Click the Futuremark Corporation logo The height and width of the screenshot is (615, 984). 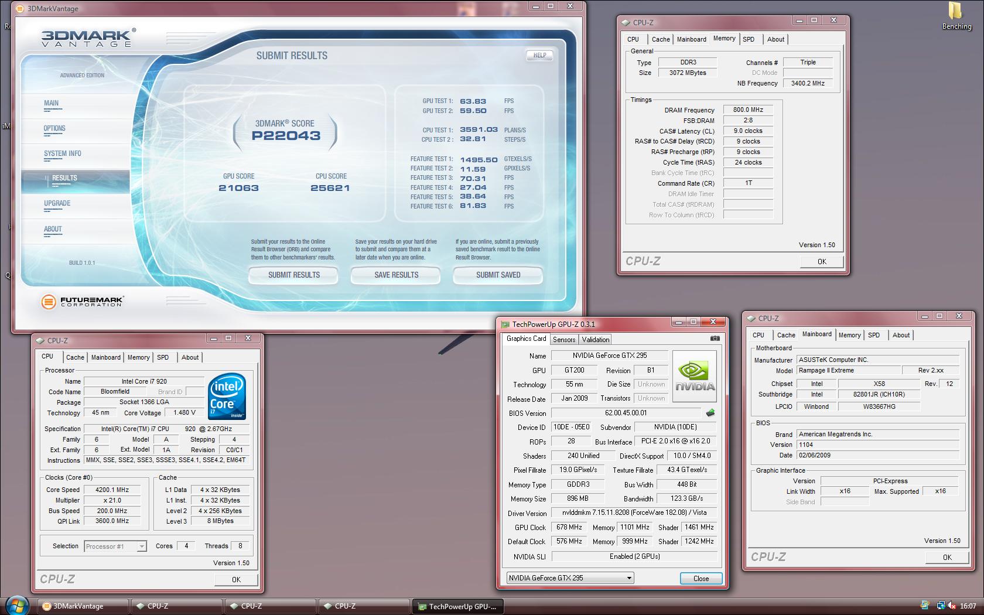coord(82,302)
